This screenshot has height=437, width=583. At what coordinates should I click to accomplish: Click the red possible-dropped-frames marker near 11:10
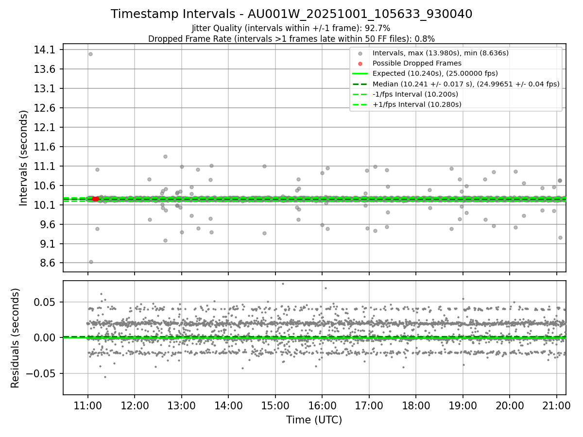pos(96,199)
